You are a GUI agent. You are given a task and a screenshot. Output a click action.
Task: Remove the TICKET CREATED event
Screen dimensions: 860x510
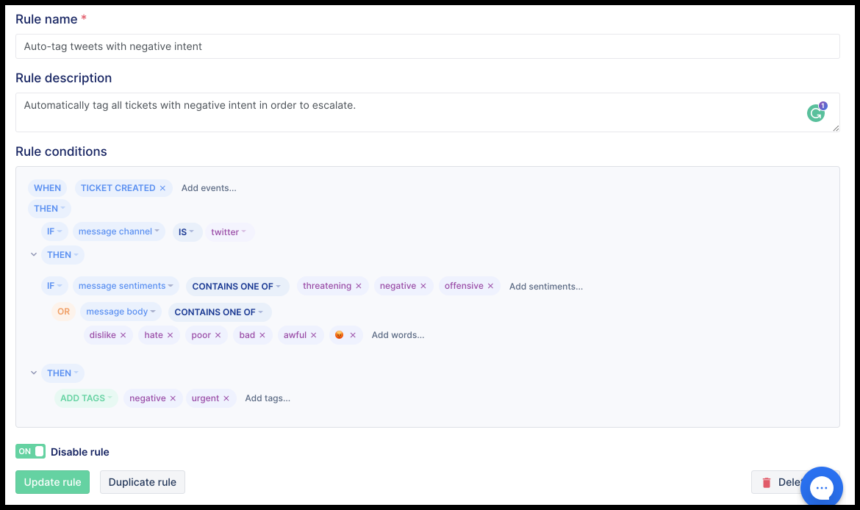[162, 188]
